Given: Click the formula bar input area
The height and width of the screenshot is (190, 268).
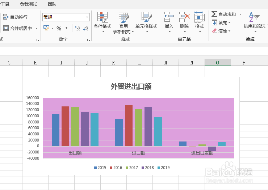Looking at the screenshot, I should tap(134, 51).
